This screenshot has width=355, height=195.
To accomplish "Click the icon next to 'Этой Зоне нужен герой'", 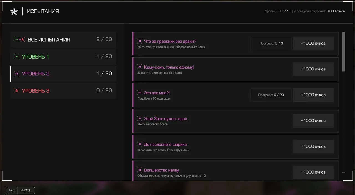I will (140, 119).
